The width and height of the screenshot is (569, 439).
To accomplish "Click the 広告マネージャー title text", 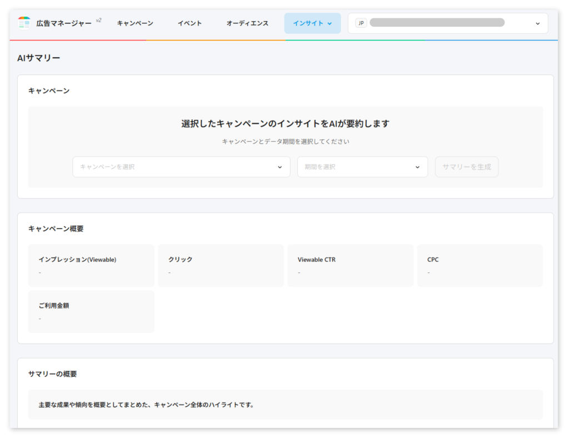I will pyautogui.click(x=64, y=23).
